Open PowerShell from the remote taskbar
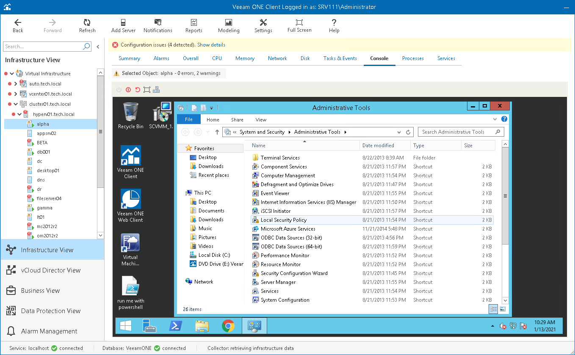 175,326
